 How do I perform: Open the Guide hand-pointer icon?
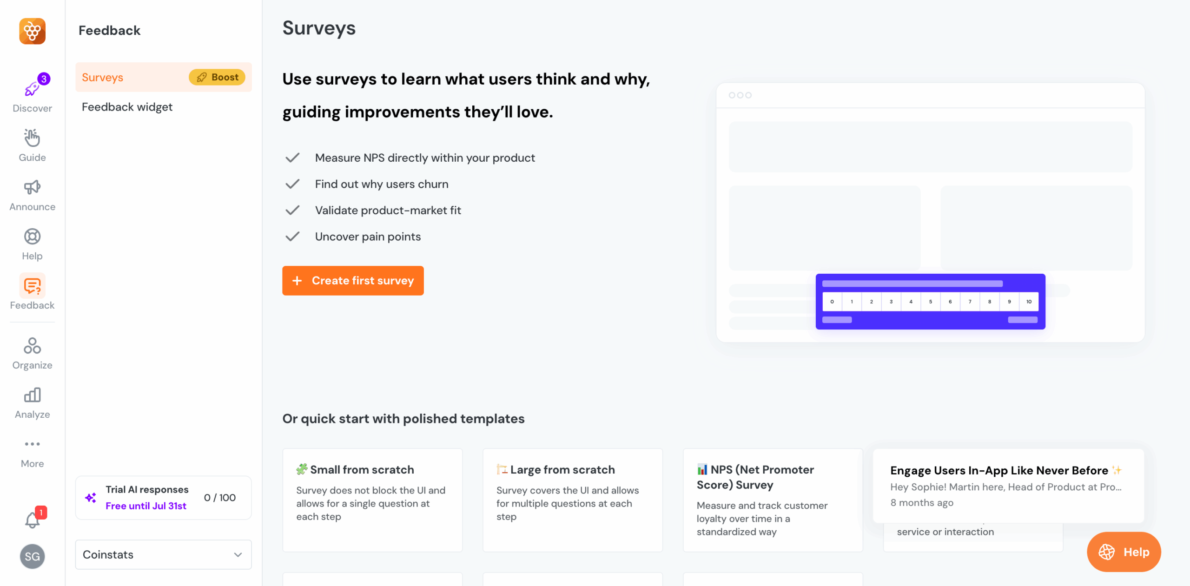32,138
